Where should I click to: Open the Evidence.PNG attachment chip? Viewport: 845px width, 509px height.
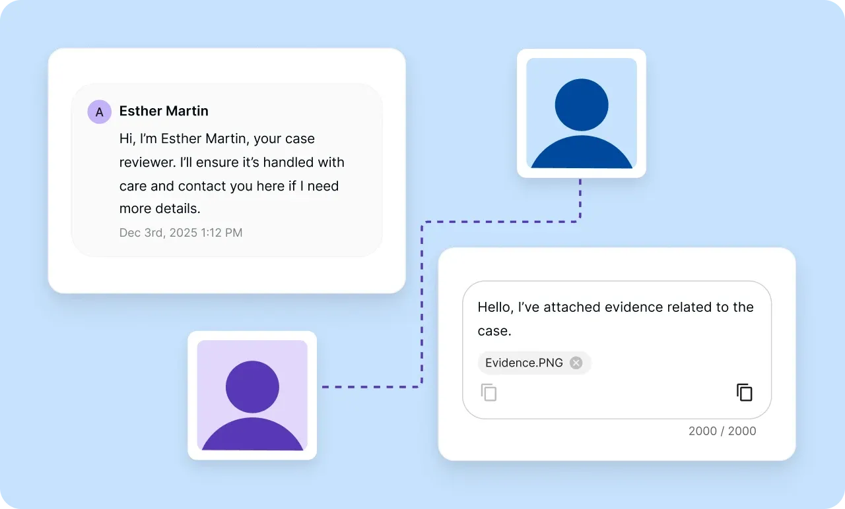tap(524, 363)
